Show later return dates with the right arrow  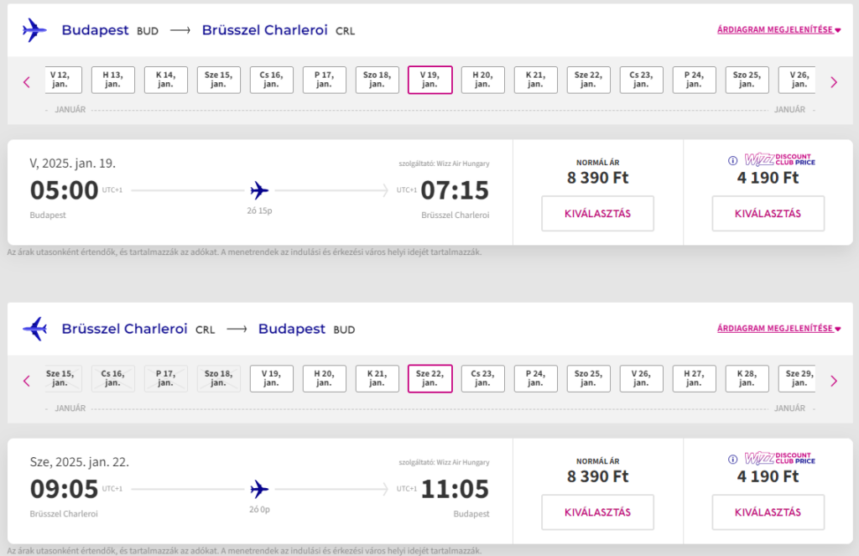pyautogui.click(x=834, y=381)
